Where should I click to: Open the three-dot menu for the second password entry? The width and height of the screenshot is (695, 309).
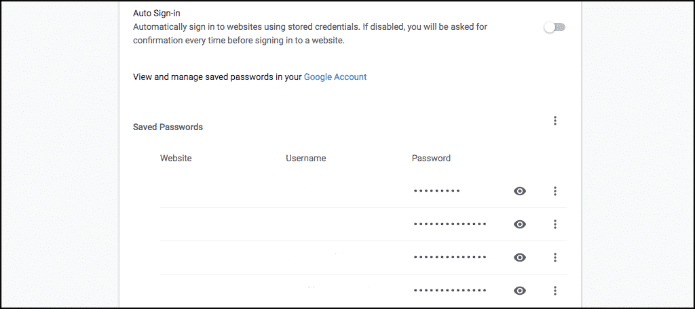click(555, 224)
